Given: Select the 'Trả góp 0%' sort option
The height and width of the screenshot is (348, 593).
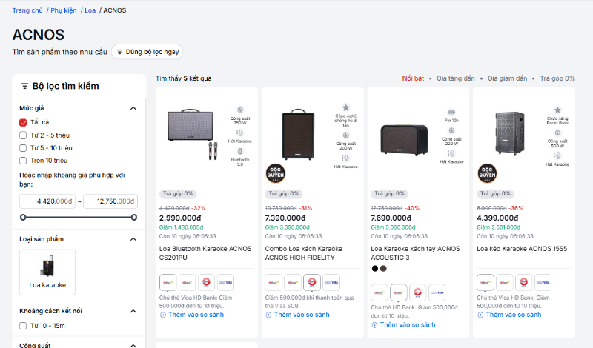Looking at the screenshot, I should tap(557, 78).
